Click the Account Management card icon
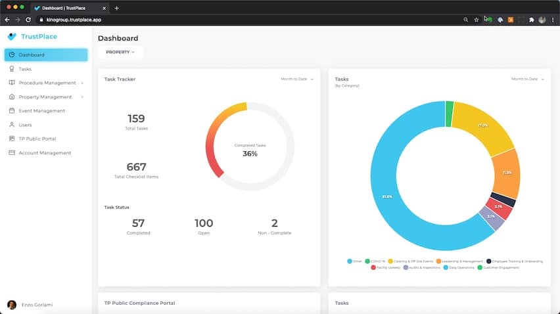This screenshot has width=560, height=314. (12, 153)
